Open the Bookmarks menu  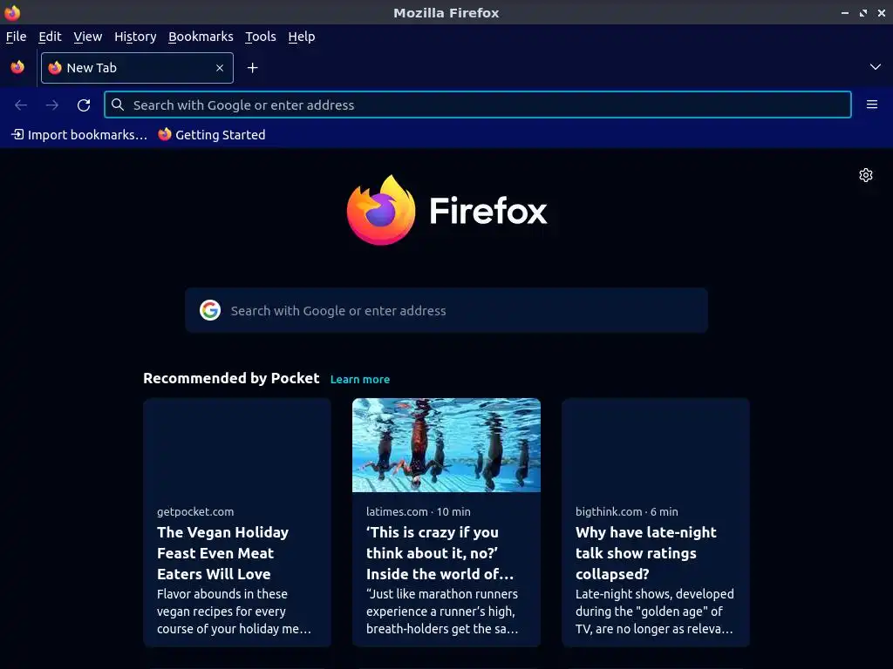pos(201,37)
